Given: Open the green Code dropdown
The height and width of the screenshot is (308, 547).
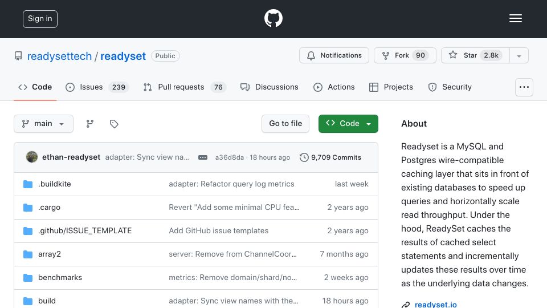Looking at the screenshot, I should [x=348, y=124].
